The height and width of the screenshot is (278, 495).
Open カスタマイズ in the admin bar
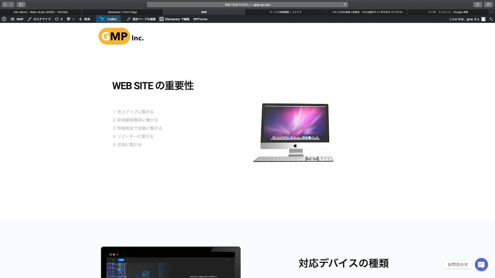pyautogui.click(x=39, y=19)
